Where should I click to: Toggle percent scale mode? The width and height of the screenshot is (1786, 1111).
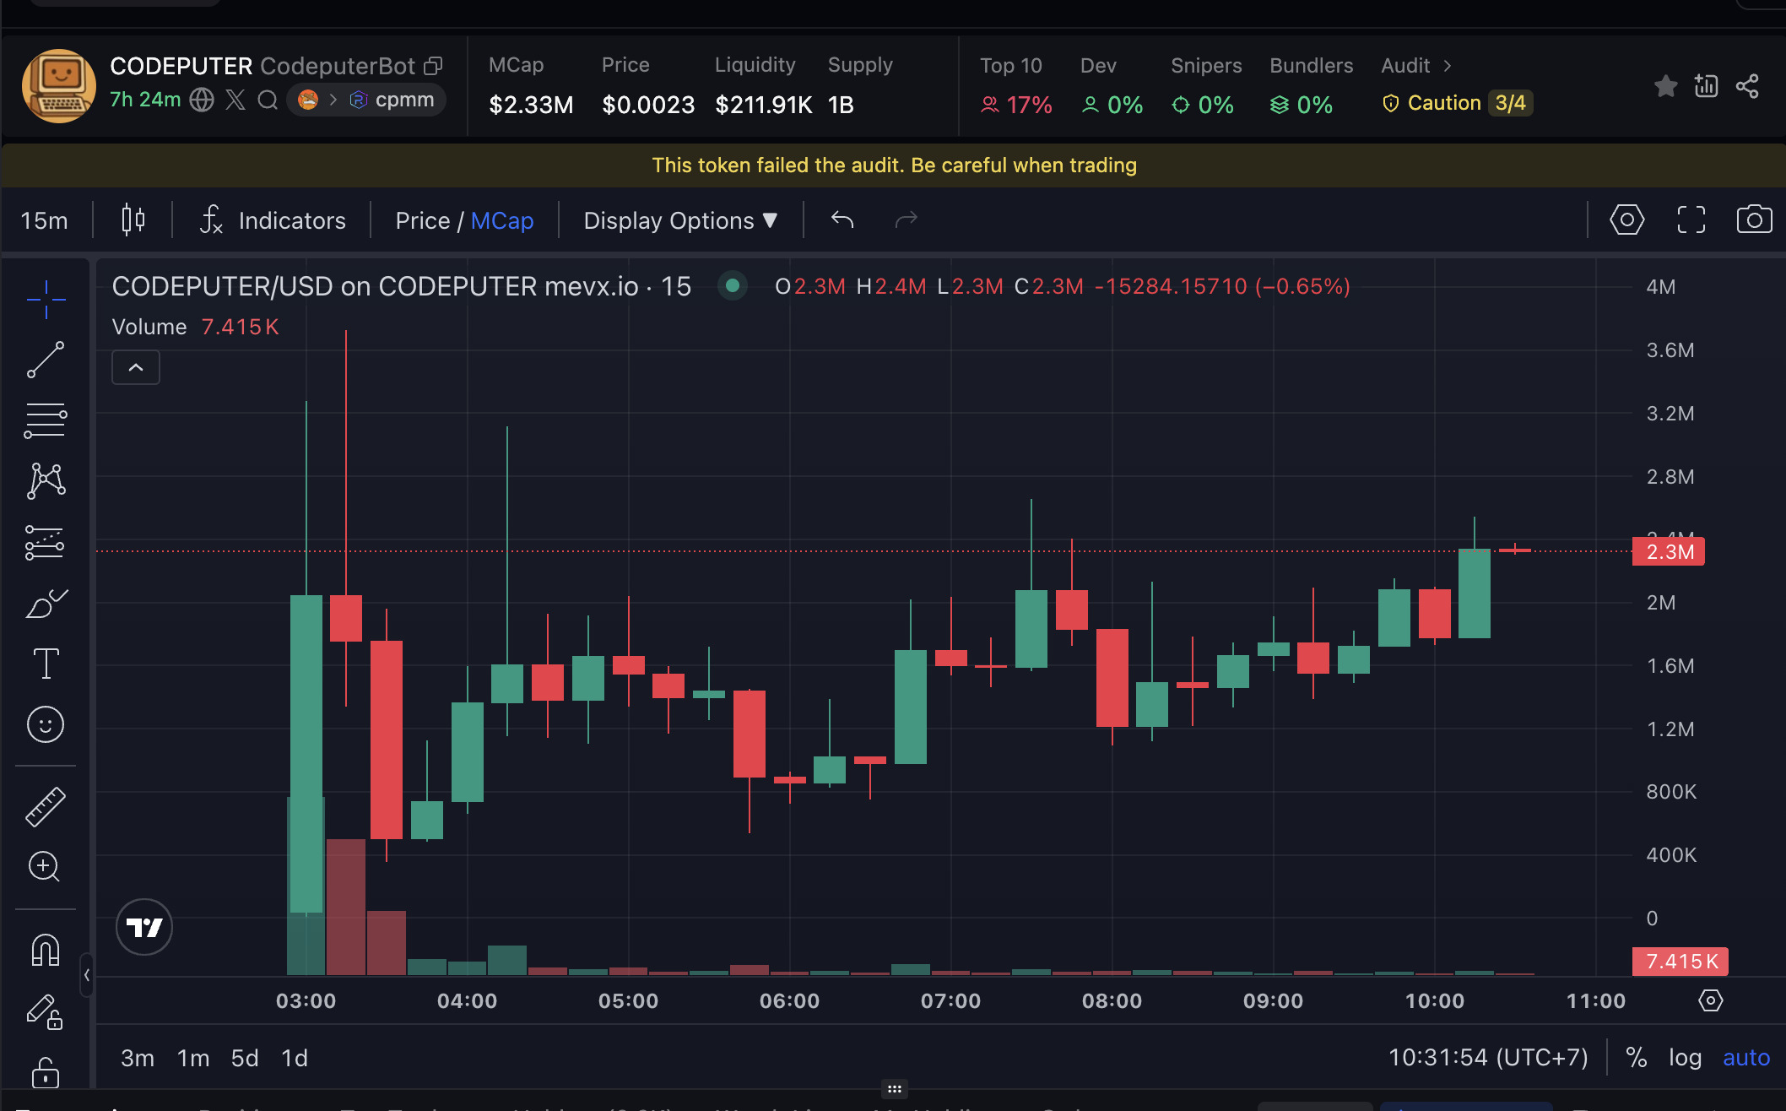coord(1636,1058)
